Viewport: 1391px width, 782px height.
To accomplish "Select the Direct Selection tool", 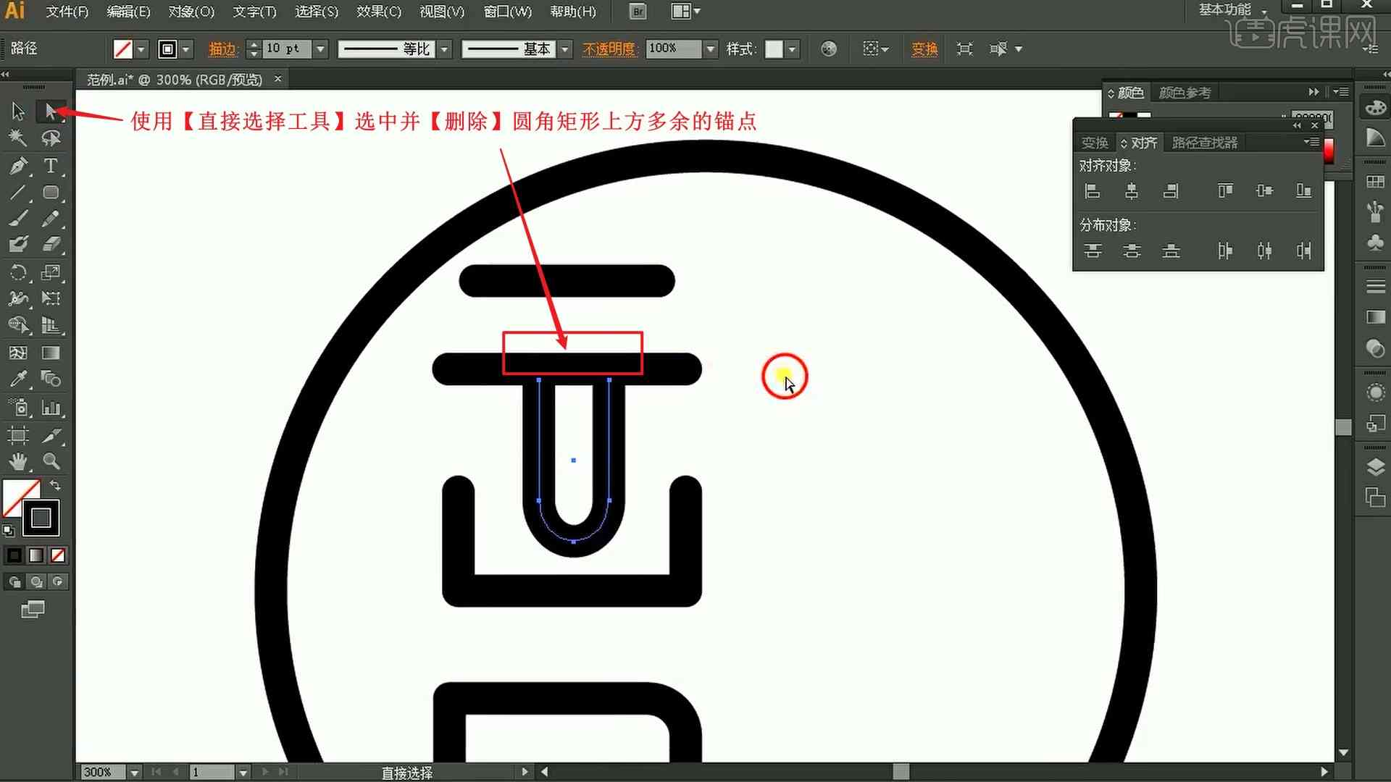I will 51,111.
